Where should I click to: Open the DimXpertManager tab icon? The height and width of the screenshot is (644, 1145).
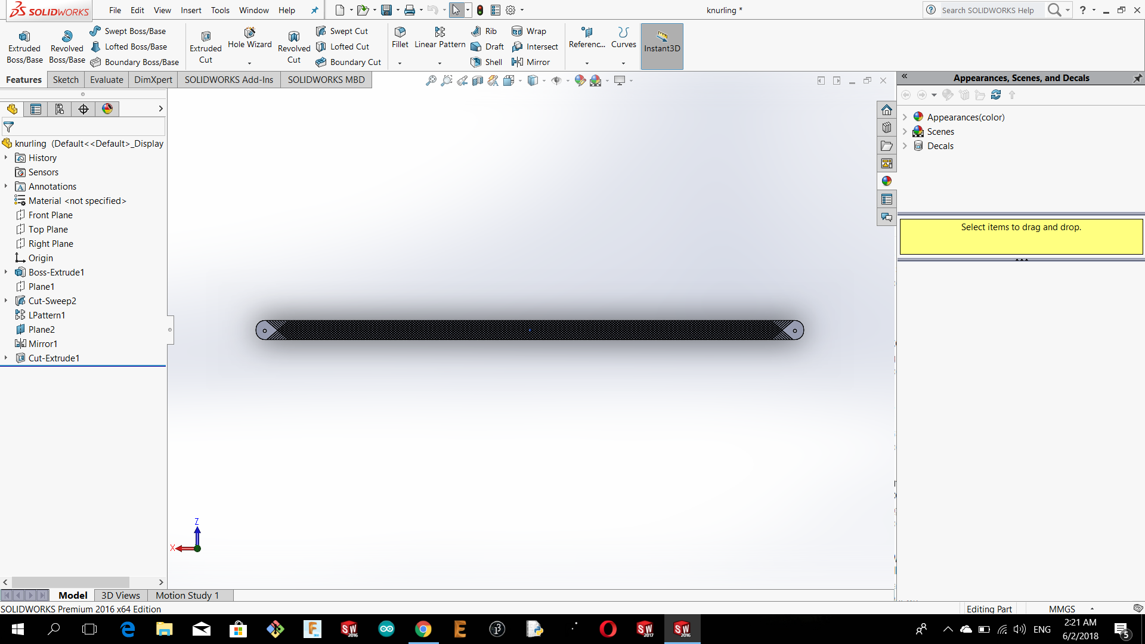pos(83,109)
